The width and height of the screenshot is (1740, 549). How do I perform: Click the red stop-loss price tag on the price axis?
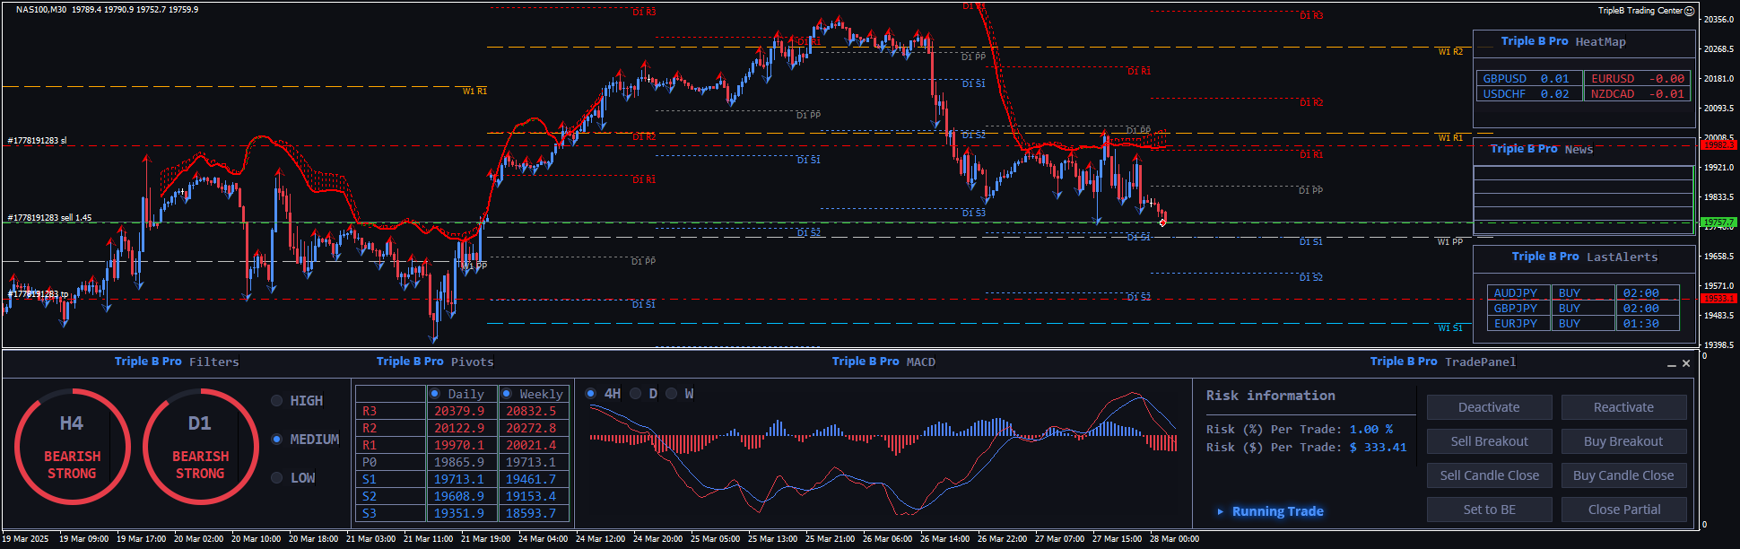coord(1718,144)
